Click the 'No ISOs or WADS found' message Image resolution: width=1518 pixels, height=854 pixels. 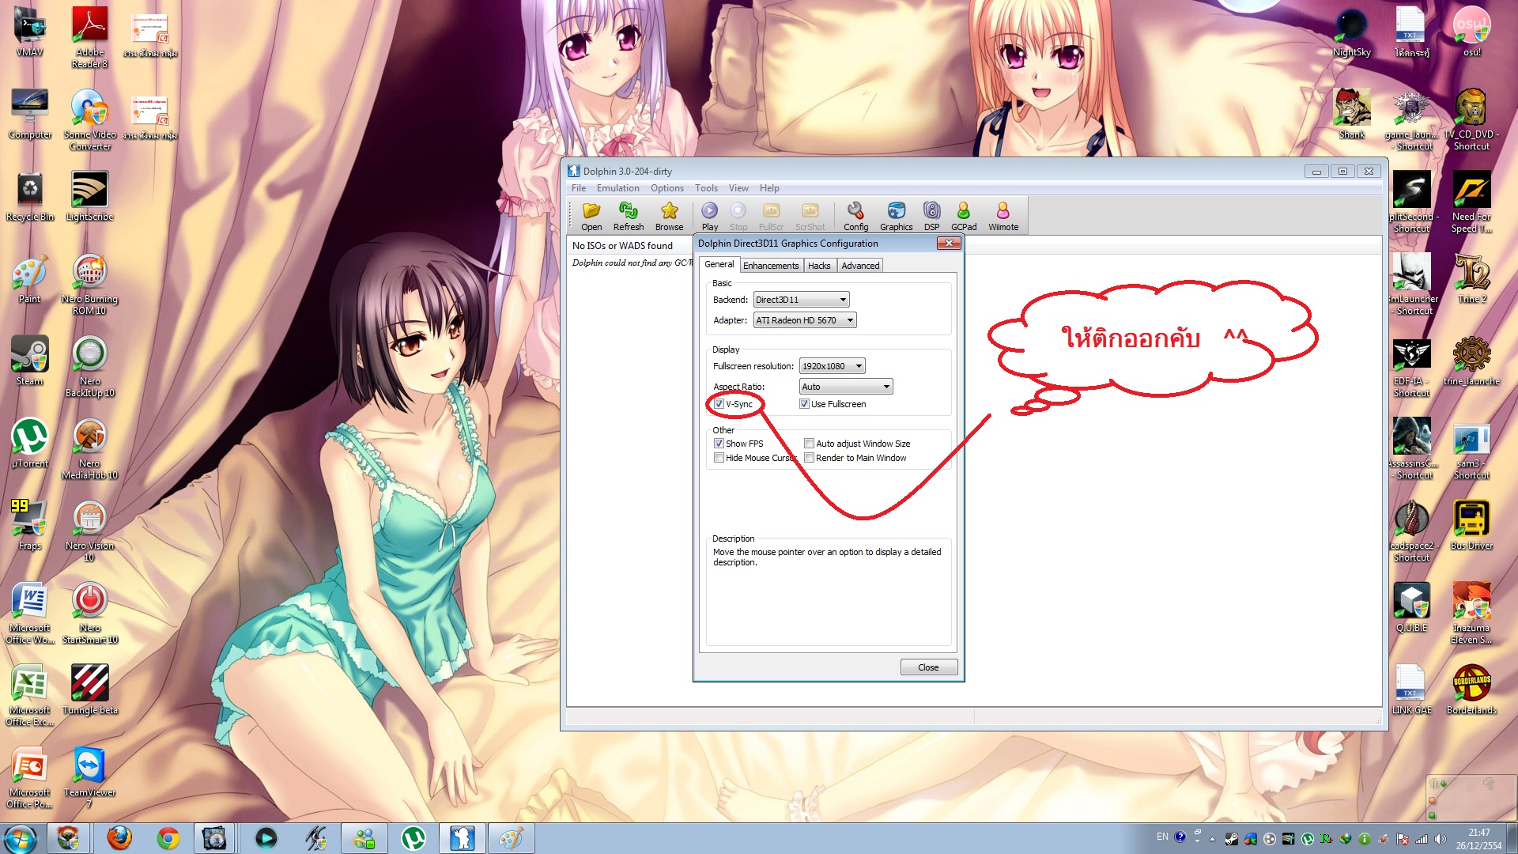(x=622, y=246)
